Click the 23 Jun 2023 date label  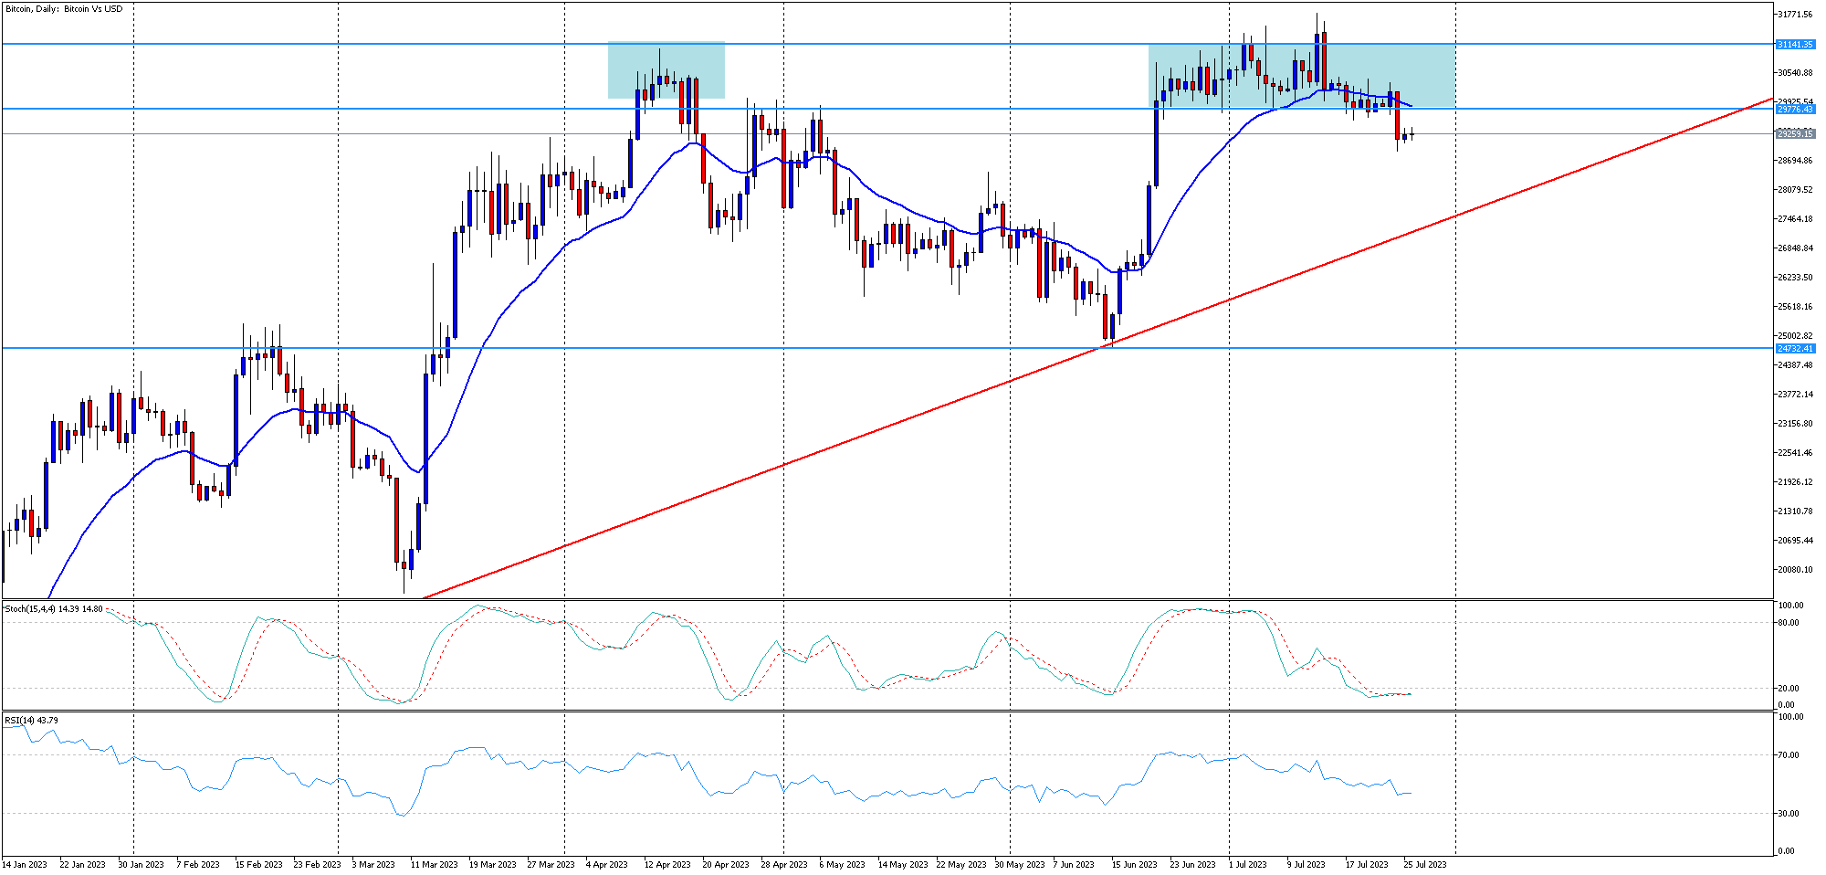[x=1192, y=864]
